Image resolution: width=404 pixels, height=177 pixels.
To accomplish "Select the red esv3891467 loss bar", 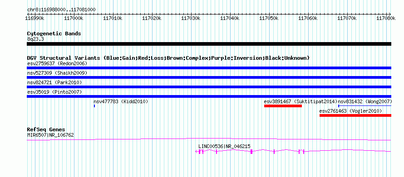I will [283, 106].
